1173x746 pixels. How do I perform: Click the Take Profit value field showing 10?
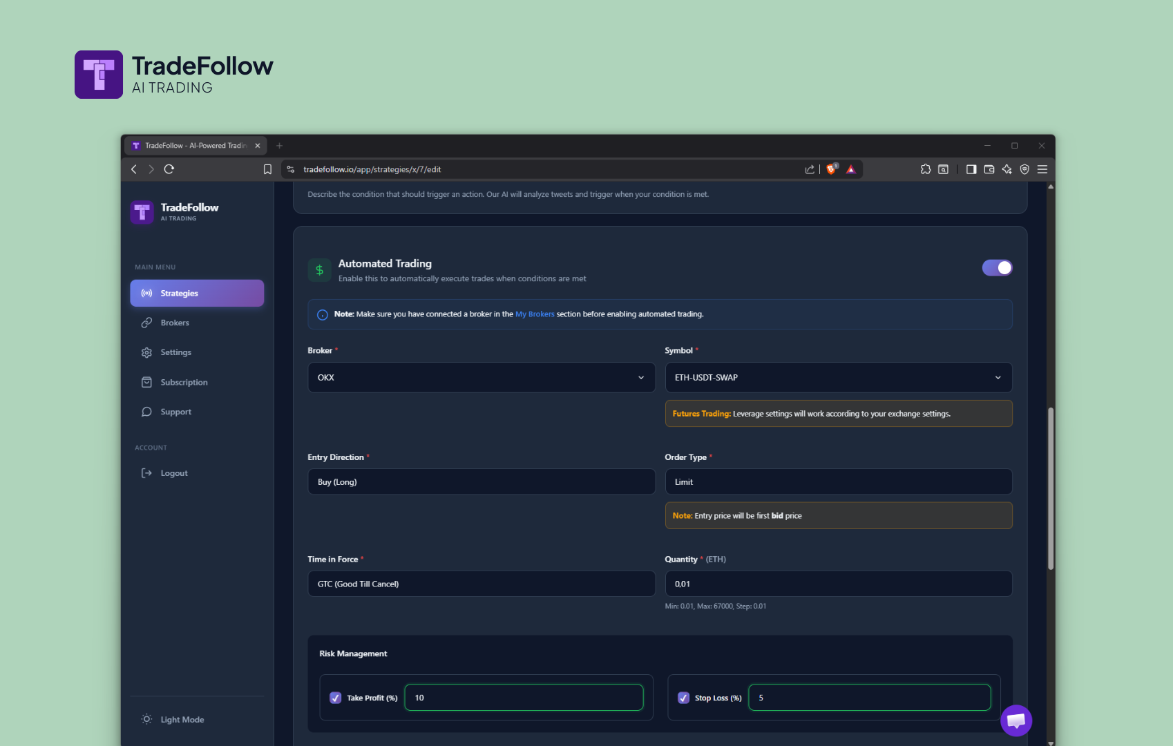(524, 698)
